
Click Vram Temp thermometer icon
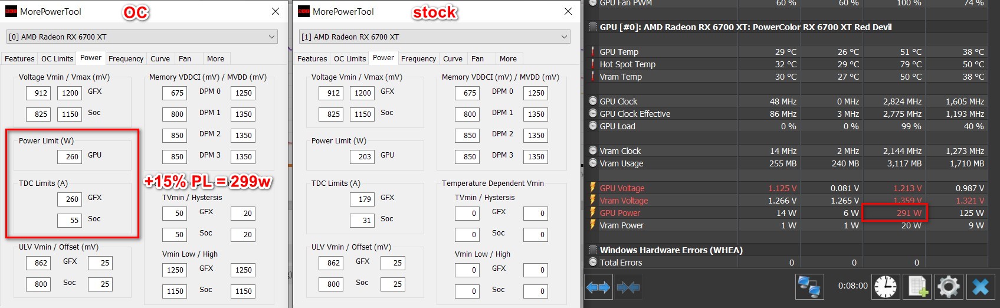tap(593, 77)
